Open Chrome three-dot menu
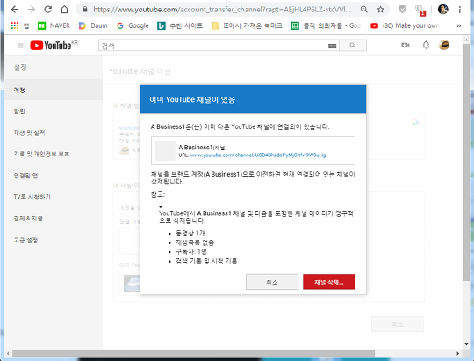 (x=459, y=10)
